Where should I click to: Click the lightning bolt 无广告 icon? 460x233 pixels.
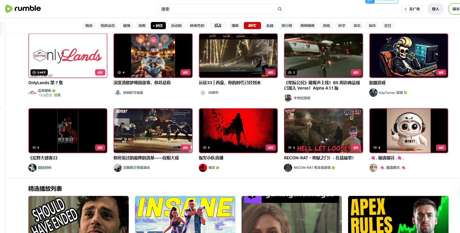coord(405,9)
